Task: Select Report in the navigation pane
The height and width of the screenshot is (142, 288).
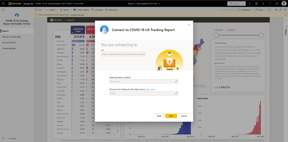Action: click(x=17, y=31)
